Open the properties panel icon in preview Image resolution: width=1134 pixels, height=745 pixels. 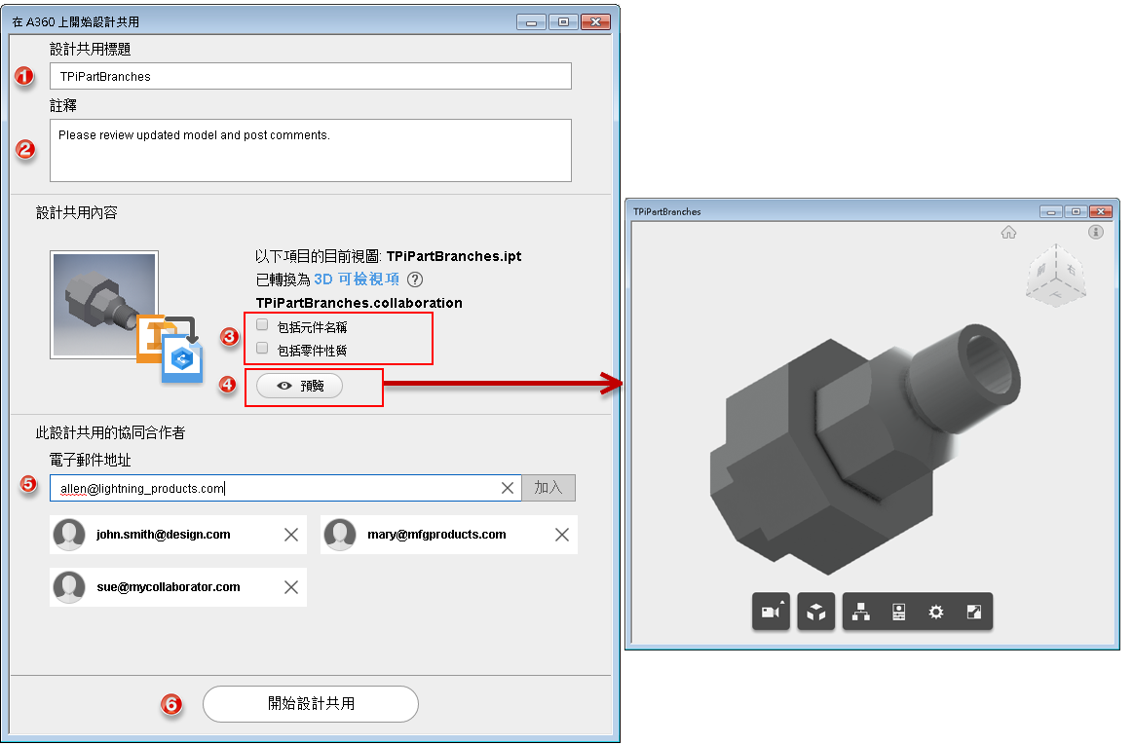898,612
